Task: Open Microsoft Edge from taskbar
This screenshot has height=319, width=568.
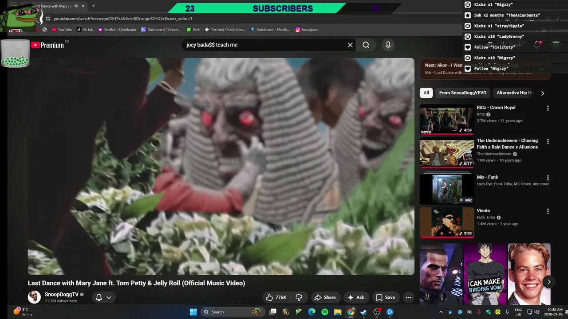Action: [x=312, y=312]
